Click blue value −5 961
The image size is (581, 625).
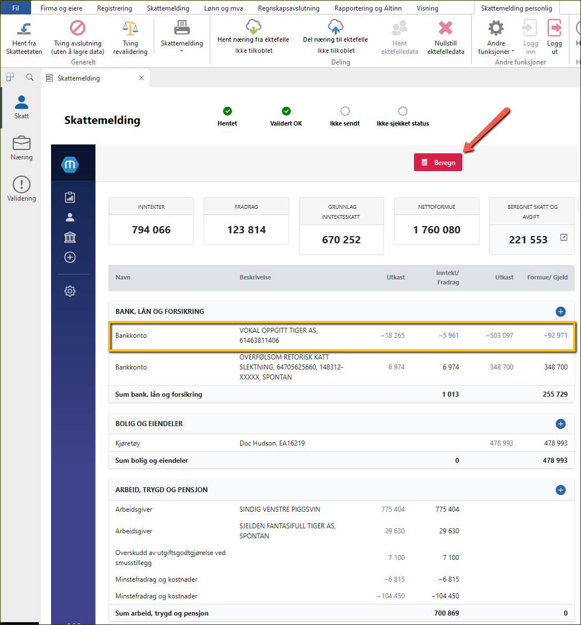pos(449,336)
